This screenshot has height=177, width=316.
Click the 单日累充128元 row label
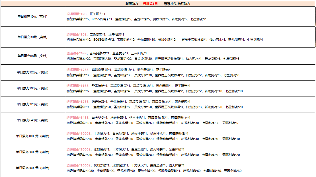32,72
